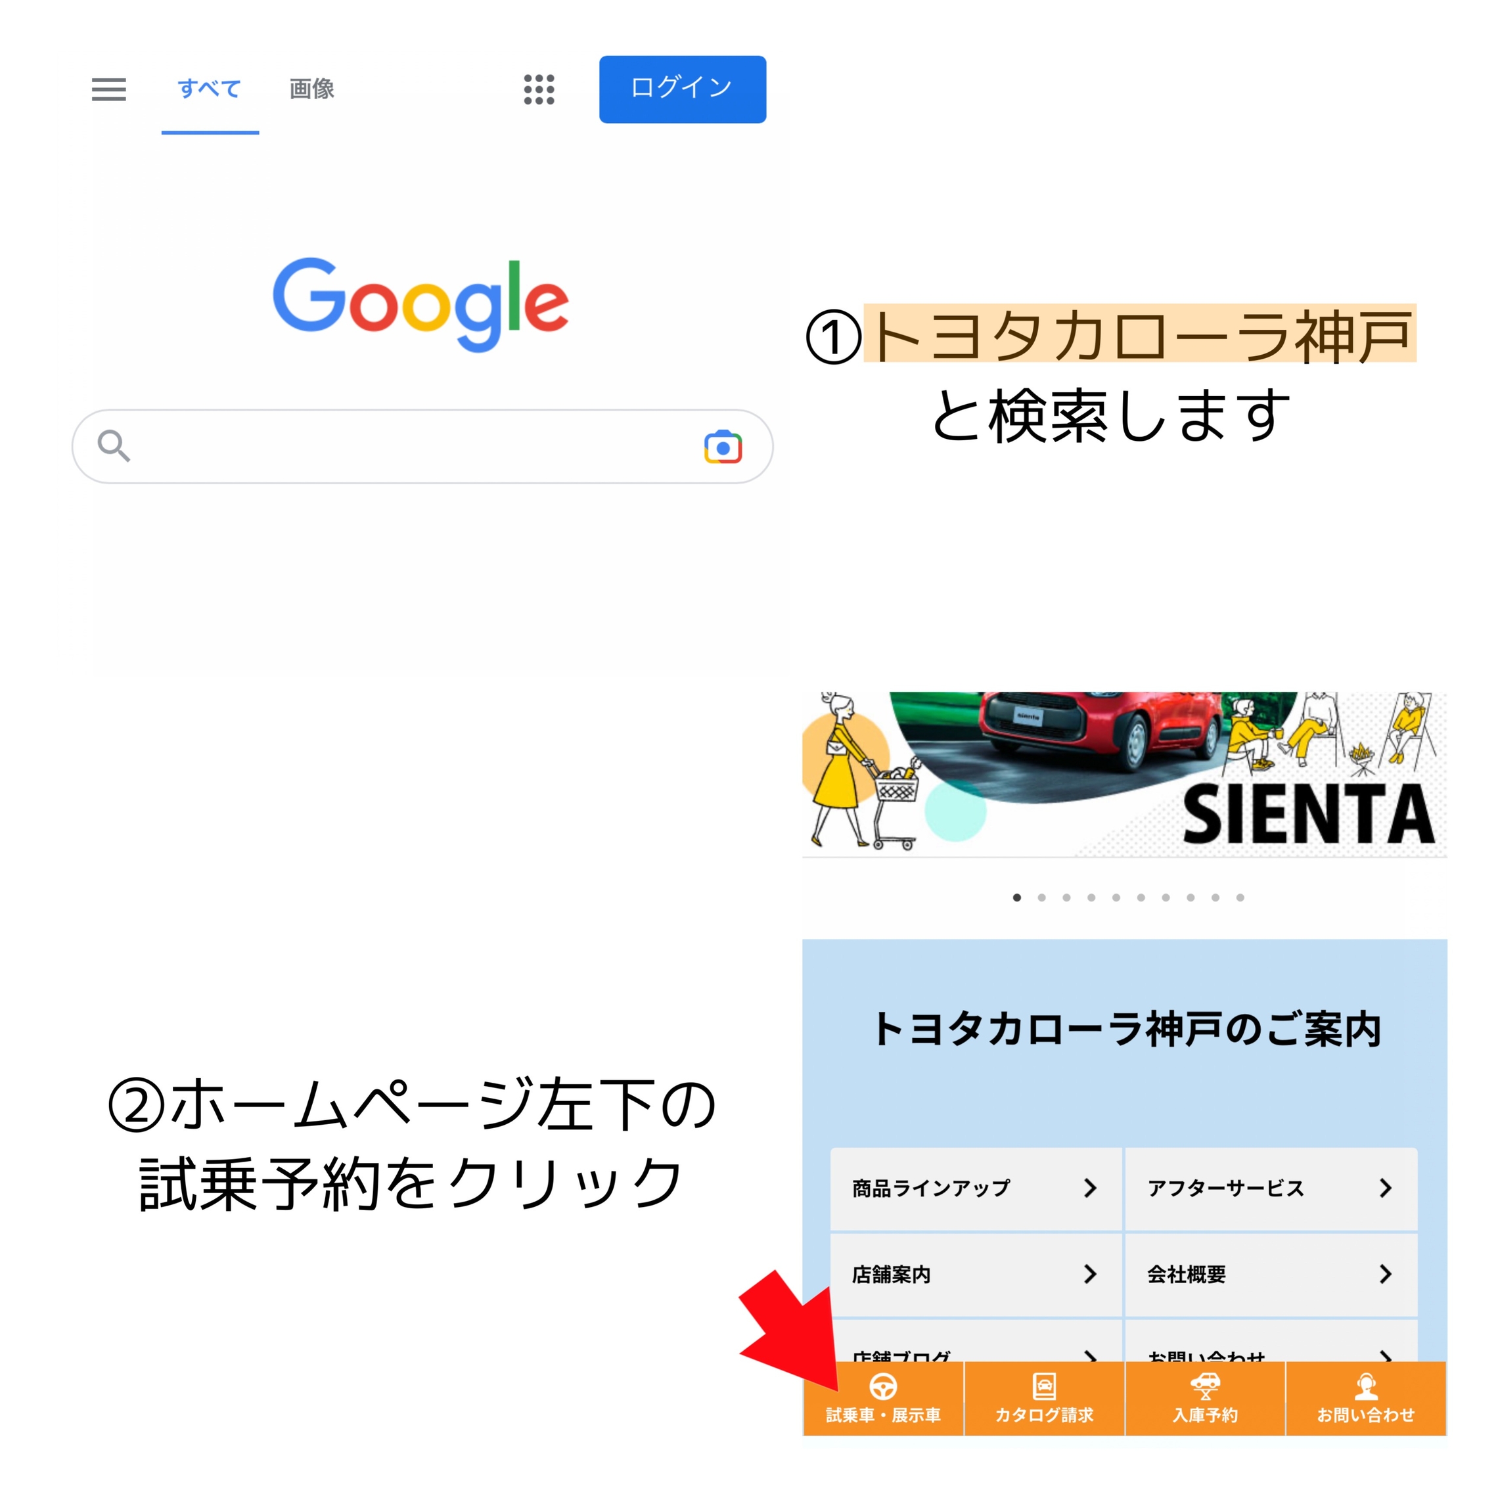Tap the カタログ請求 catalog icon
The image size is (1498, 1498).
[x=1045, y=1386]
